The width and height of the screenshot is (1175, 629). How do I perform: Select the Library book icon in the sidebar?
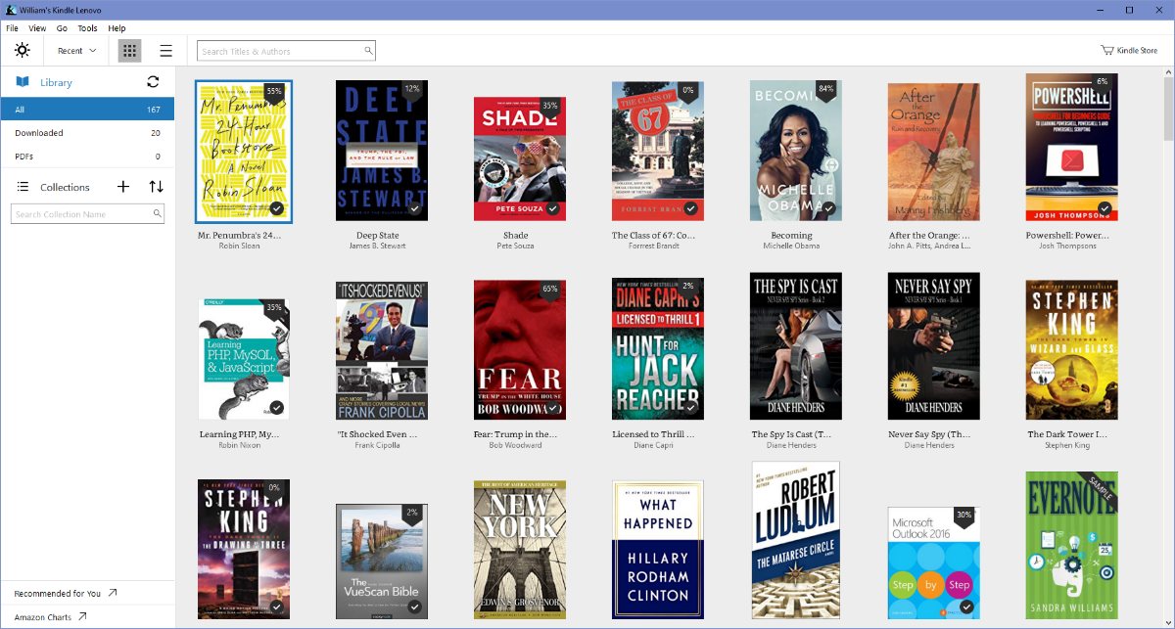pyautogui.click(x=23, y=82)
